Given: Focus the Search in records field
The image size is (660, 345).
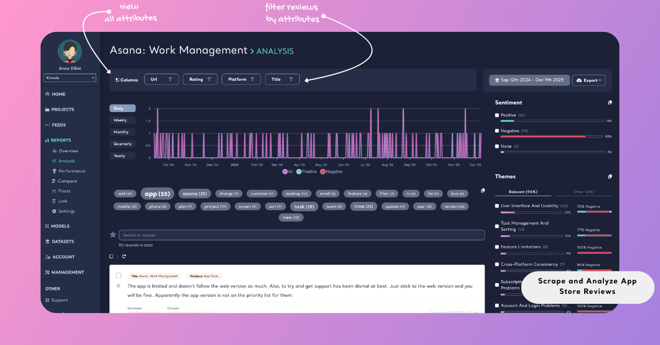Looking at the screenshot, I should pos(302,235).
